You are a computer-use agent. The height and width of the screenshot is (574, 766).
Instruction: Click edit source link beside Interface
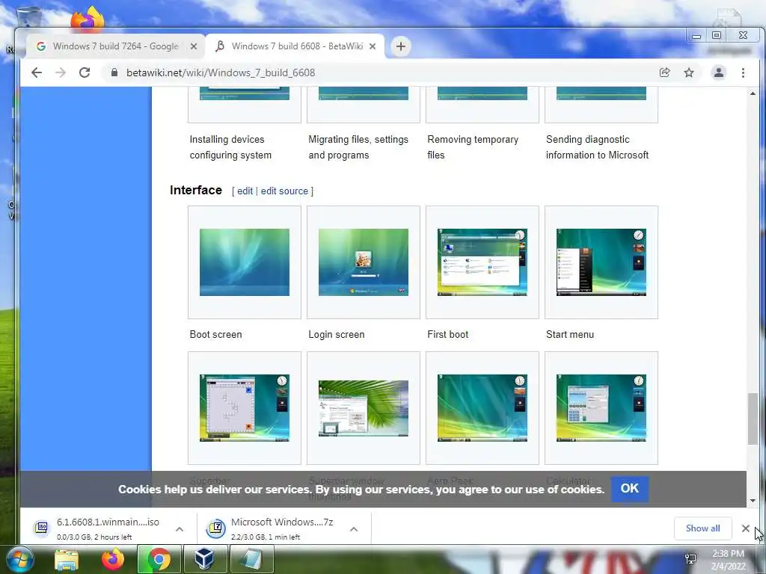(284, 191)
